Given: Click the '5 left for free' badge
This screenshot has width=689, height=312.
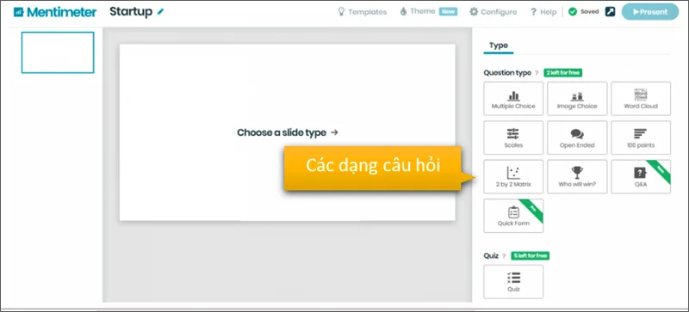Looking at the screenshot, I should click(x=530, y=256).
